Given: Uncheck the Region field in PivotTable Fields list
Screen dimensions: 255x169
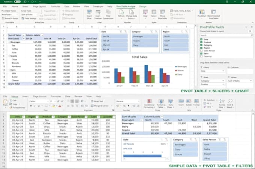Looking at the screenshot, I should (x=201, y=48).
